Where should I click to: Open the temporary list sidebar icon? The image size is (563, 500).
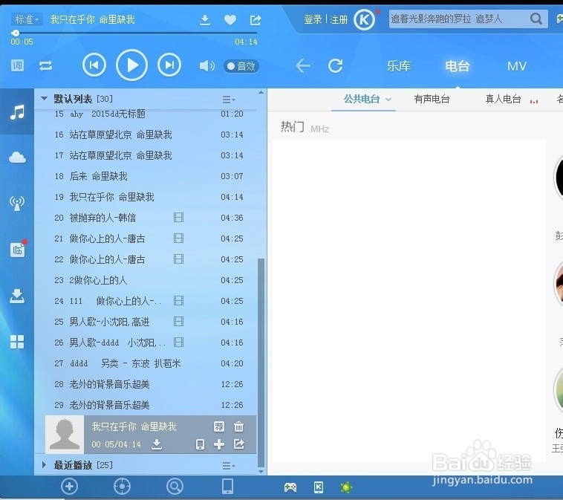point(17,250)
